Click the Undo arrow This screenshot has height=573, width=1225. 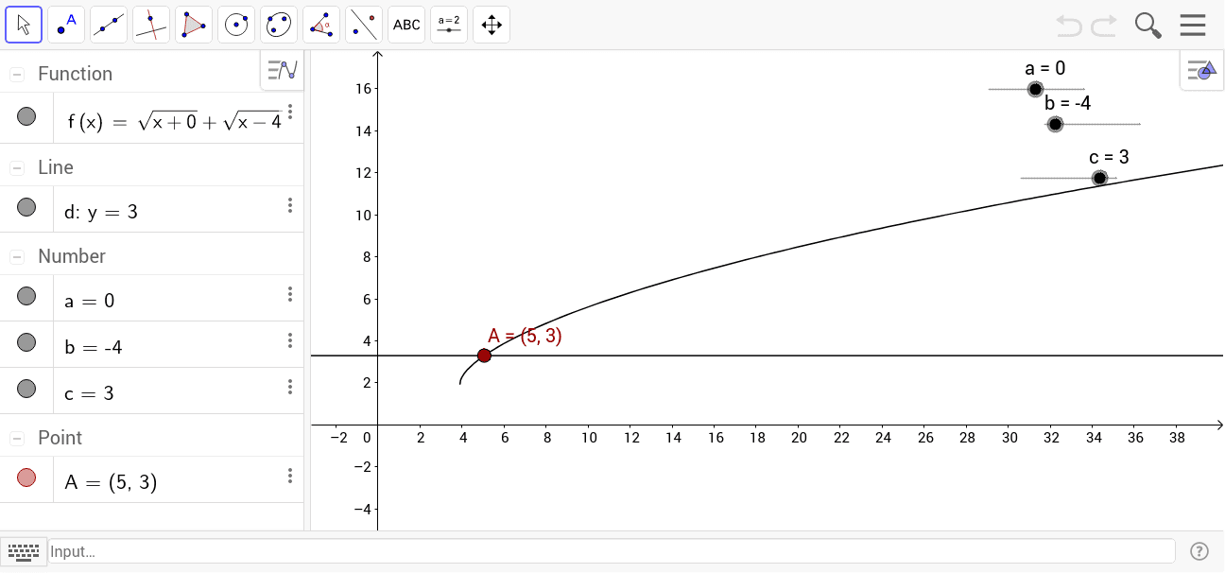(1069, 26)
